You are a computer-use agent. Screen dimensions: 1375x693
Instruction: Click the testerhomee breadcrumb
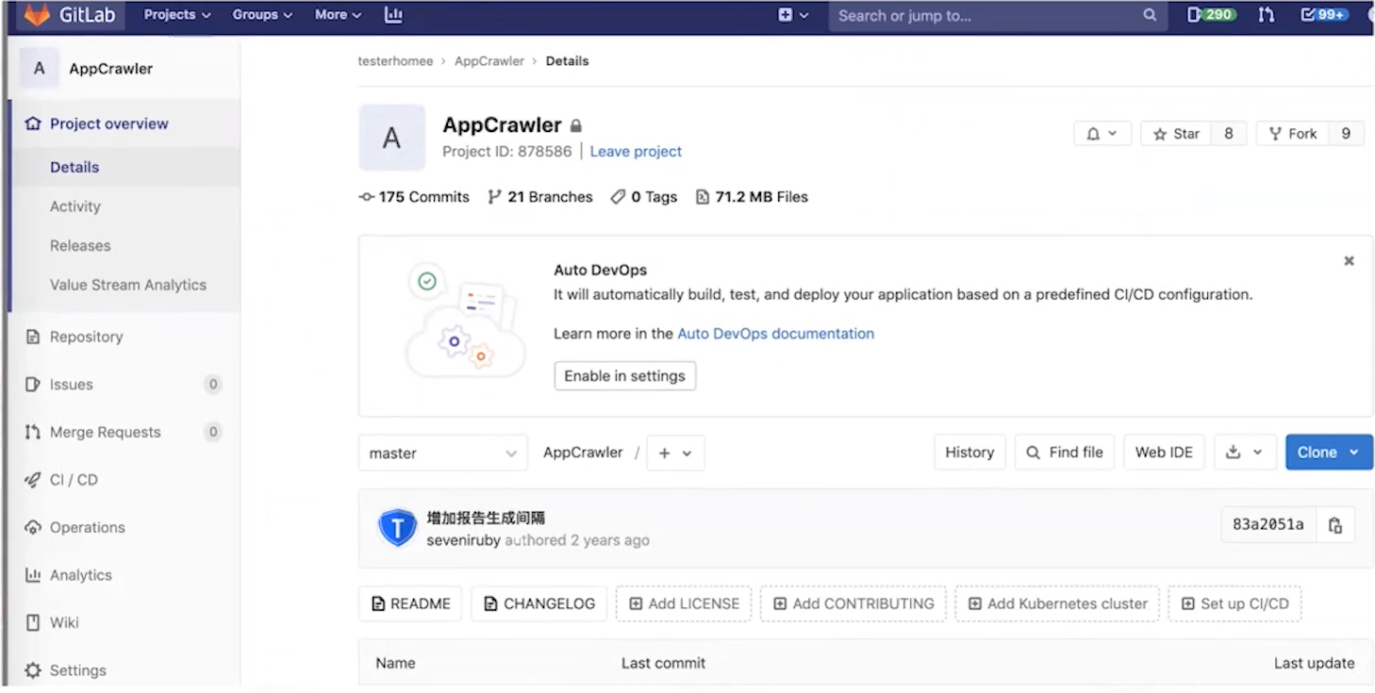tap(395, 61)
